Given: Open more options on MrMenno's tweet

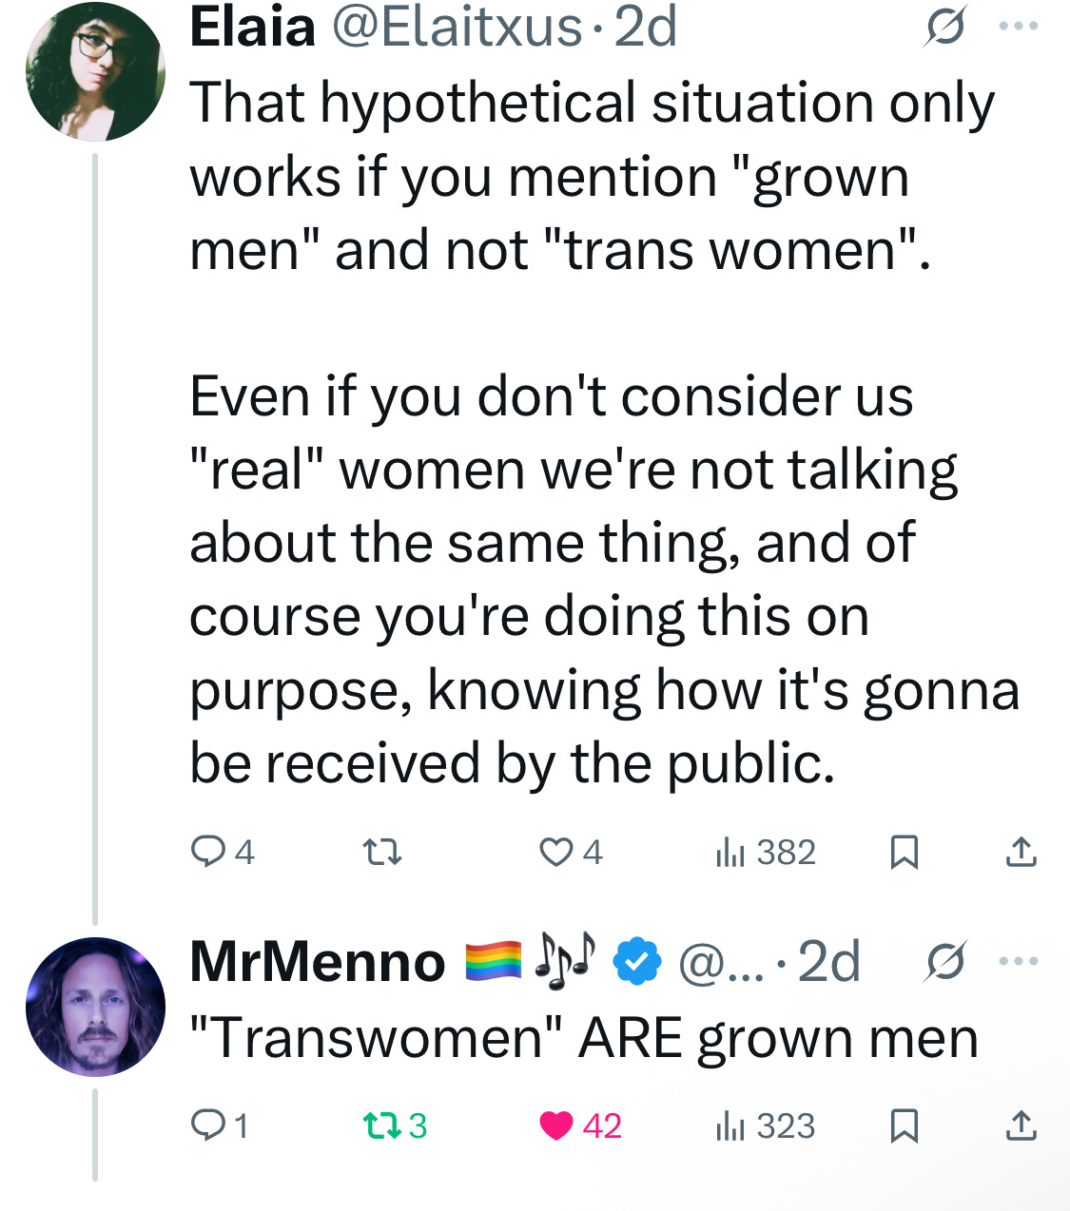Looking at the screenshot, I should [1019, 961].
